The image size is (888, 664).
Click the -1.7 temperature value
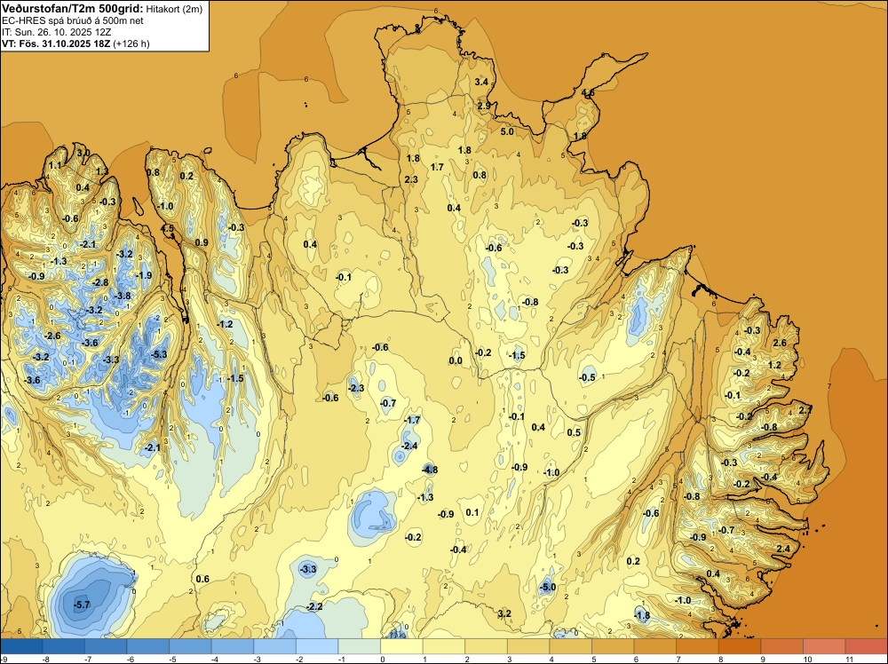coord(412,420)
